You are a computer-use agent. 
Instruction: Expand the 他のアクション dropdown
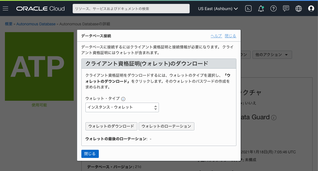(x=272, y=55)
